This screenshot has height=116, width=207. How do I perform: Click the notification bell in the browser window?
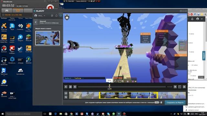tap(192, 19)
